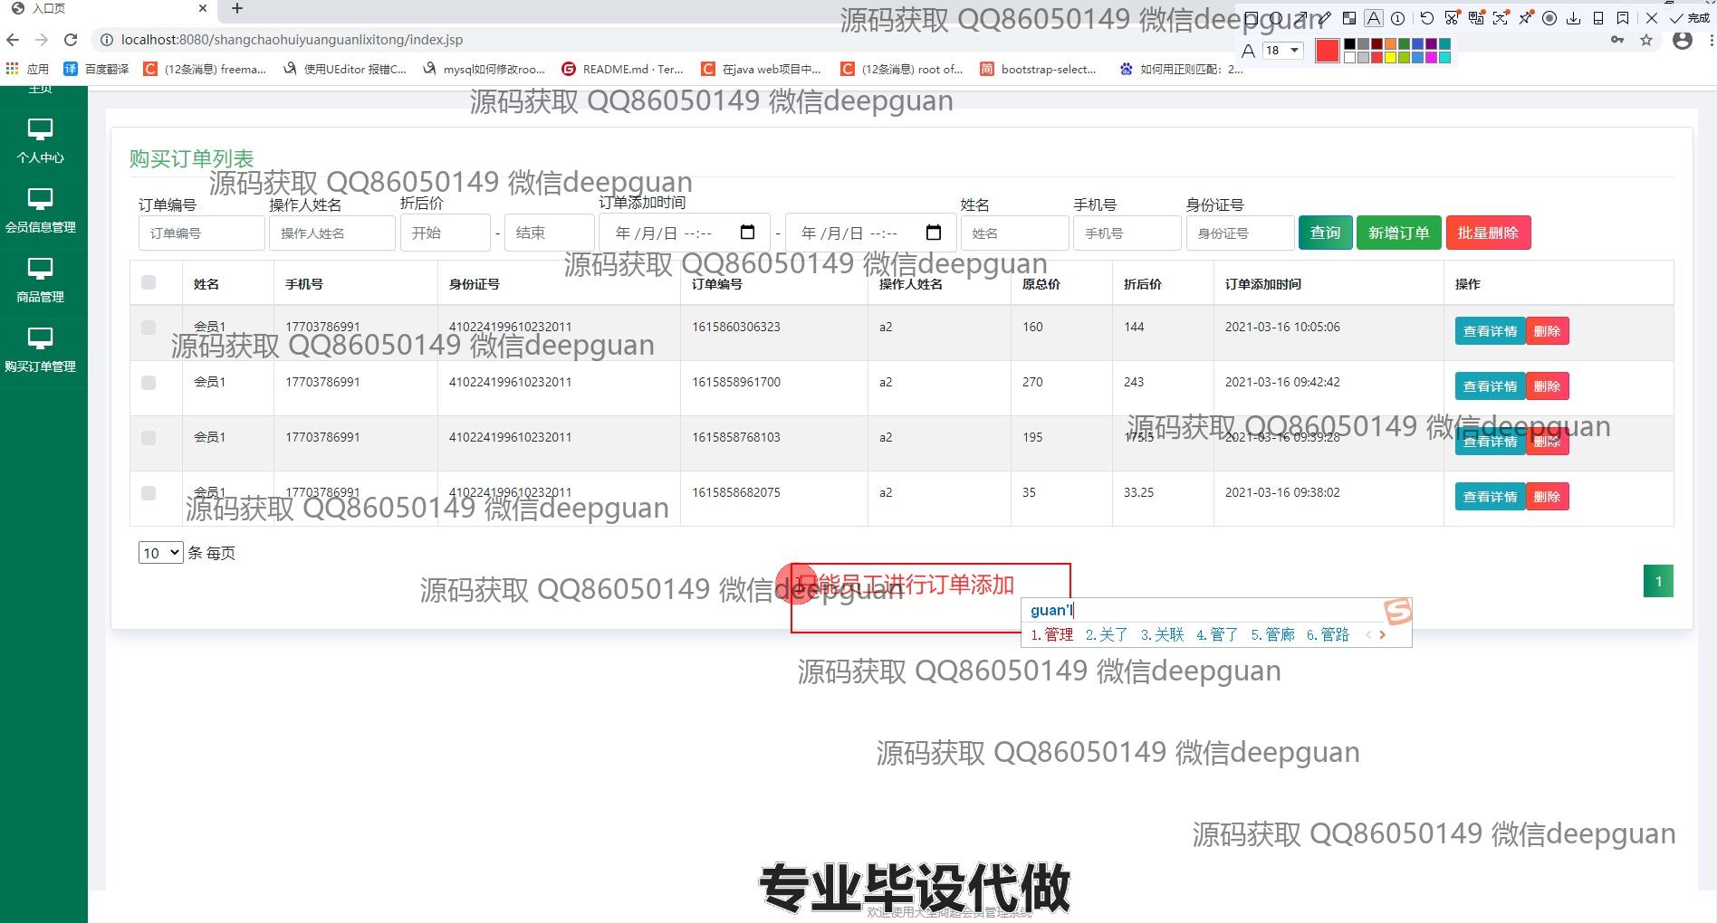The image size is (1717, 923).
Task: Toggle the select-all header checkbox
Action: (x=149, y=283)
